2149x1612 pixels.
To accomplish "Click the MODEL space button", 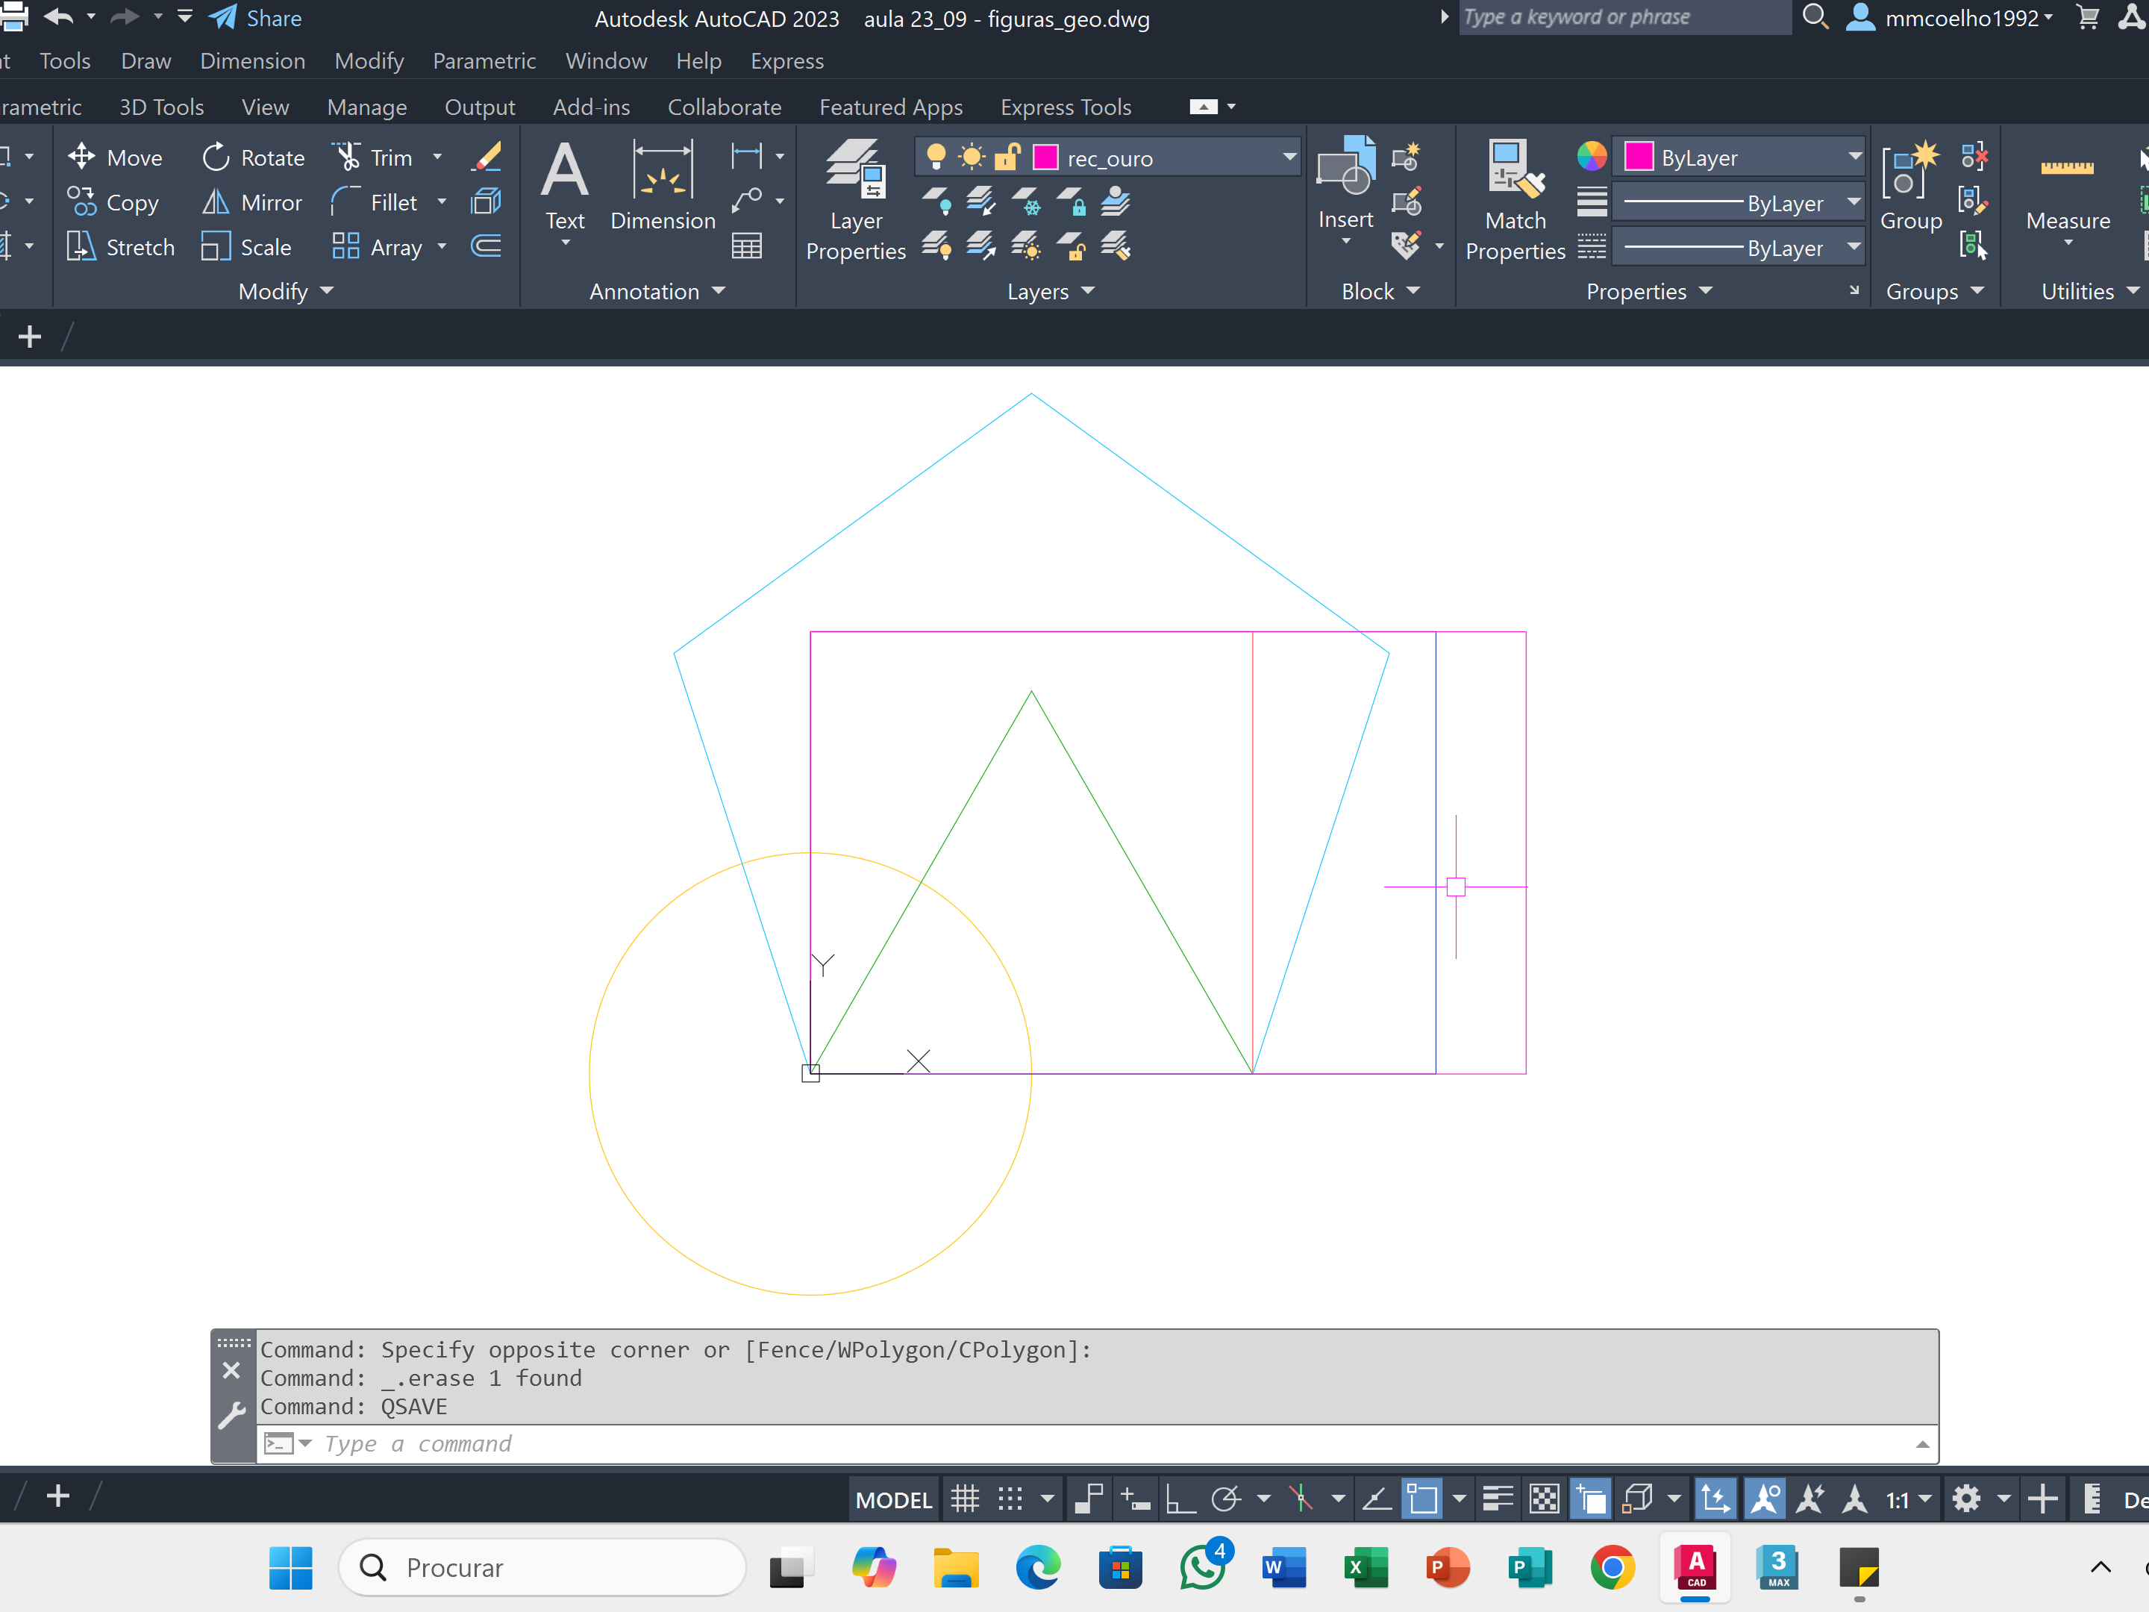I will 893,1499.
